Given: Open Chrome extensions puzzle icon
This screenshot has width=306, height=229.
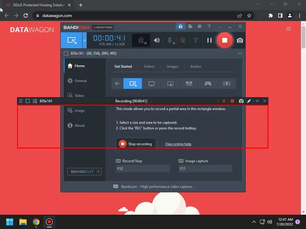Looking at the screenshot, I should click(x=270, y=16).
